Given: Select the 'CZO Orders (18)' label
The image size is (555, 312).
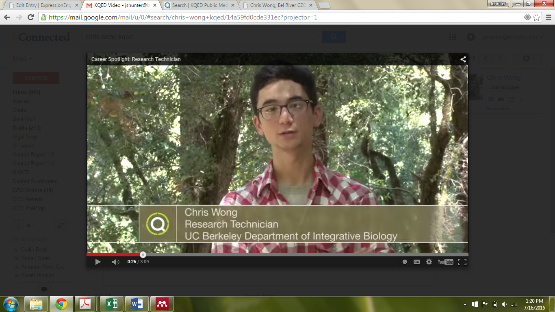Looking at the screenshot, I should click(33, 191).
